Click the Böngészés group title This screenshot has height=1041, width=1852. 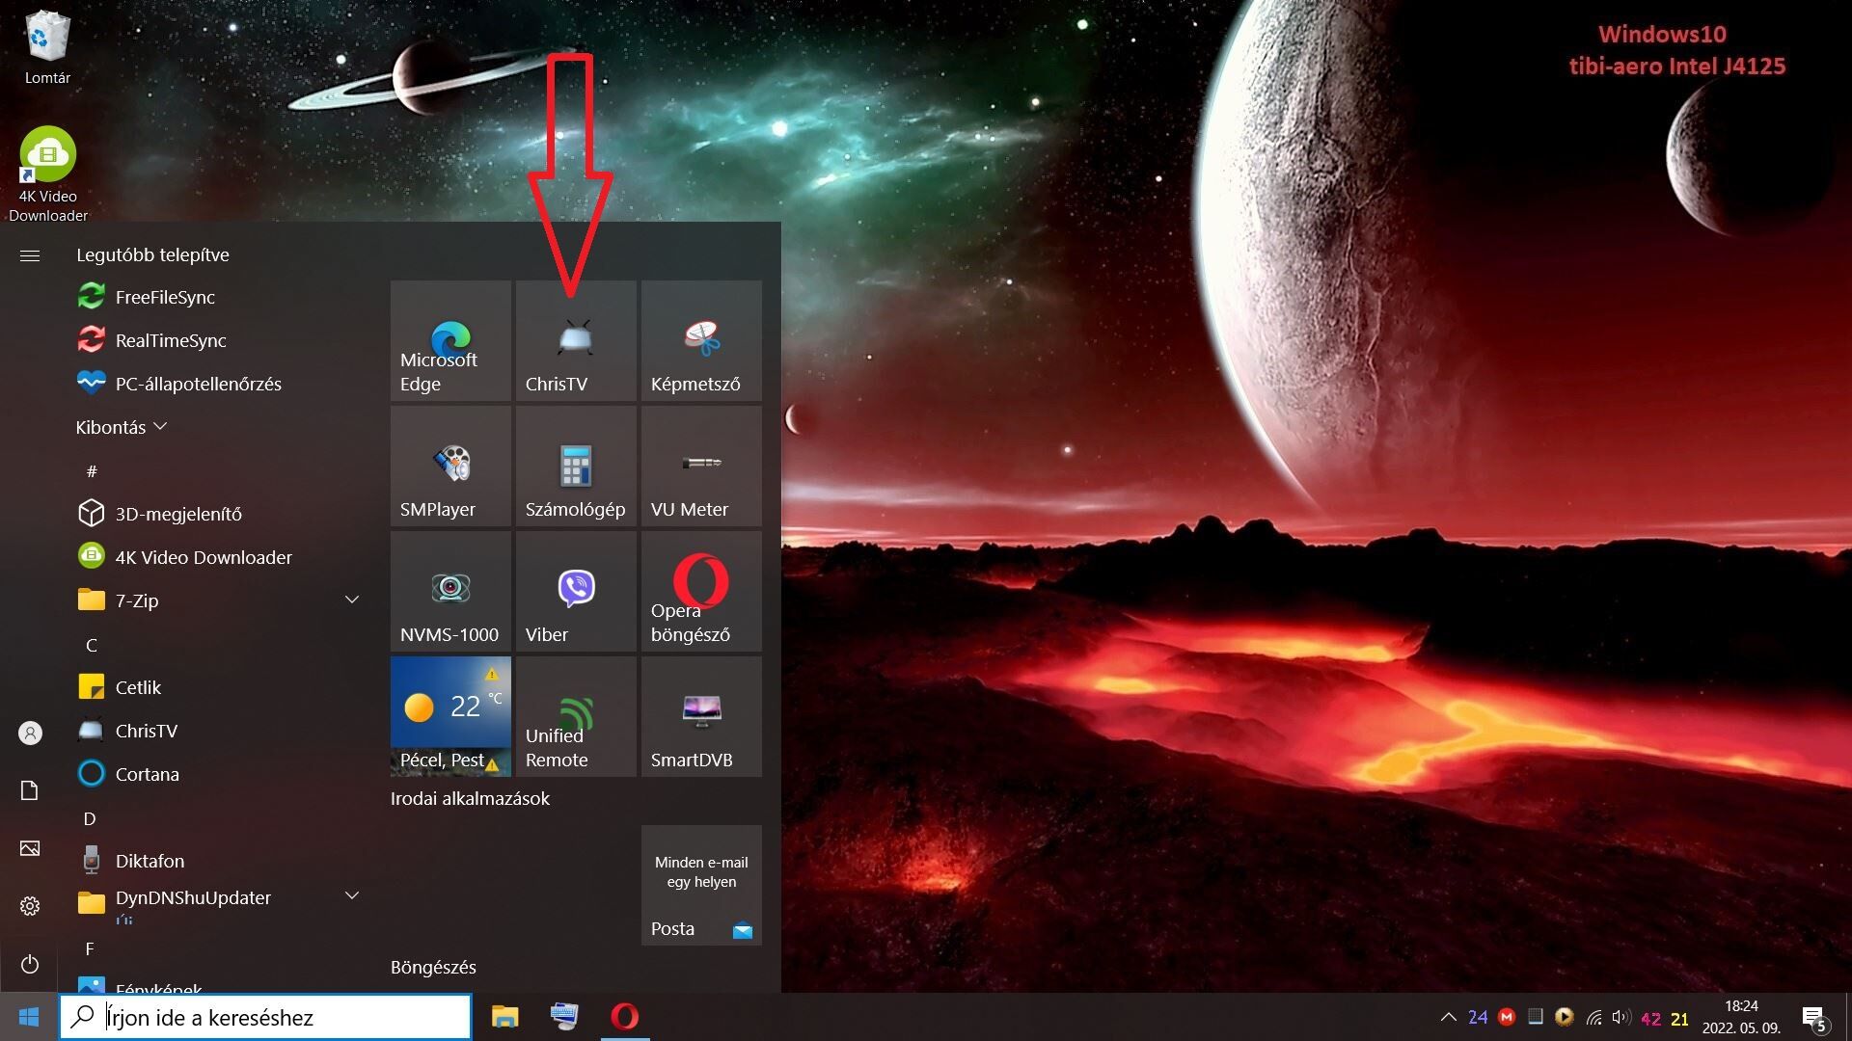pyautogui.click(x=433, y=967)
